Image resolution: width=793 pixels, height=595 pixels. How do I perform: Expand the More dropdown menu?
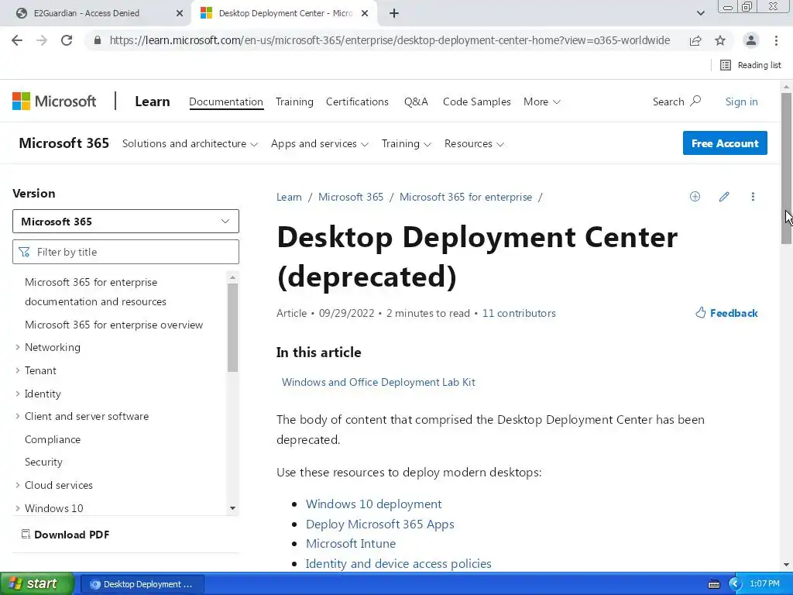541,101
